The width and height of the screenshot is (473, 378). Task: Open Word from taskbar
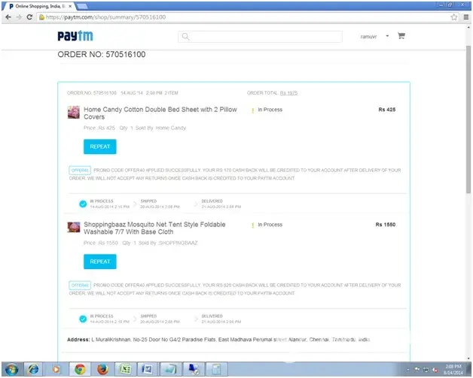click(x=147, y=369)
